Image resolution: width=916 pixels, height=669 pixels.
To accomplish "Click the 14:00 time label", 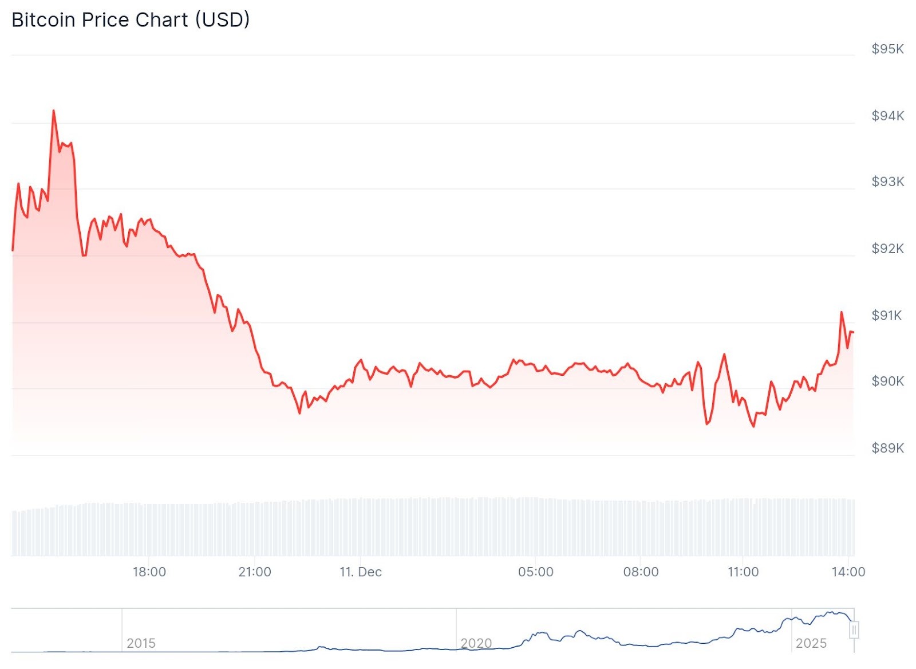I will (848, 572).
